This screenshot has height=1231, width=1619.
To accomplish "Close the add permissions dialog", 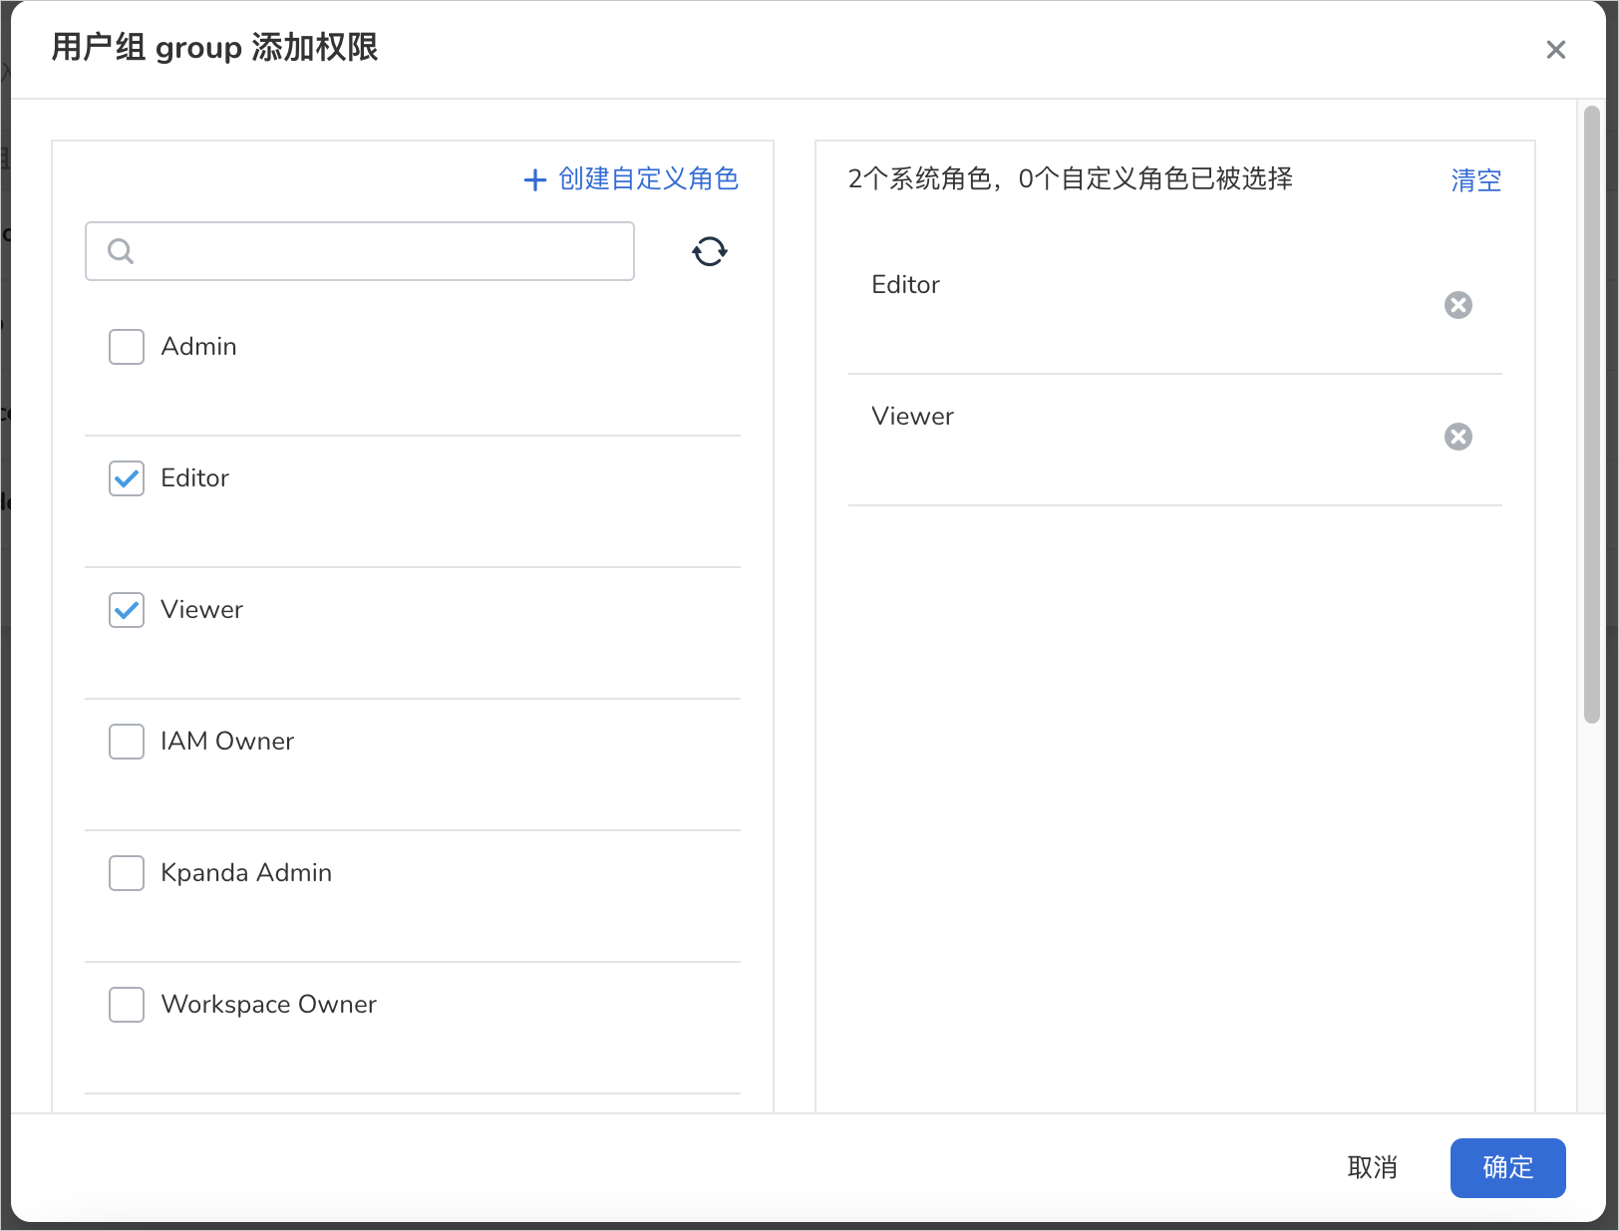I will pyautogui.click(x=1556, y=50).
